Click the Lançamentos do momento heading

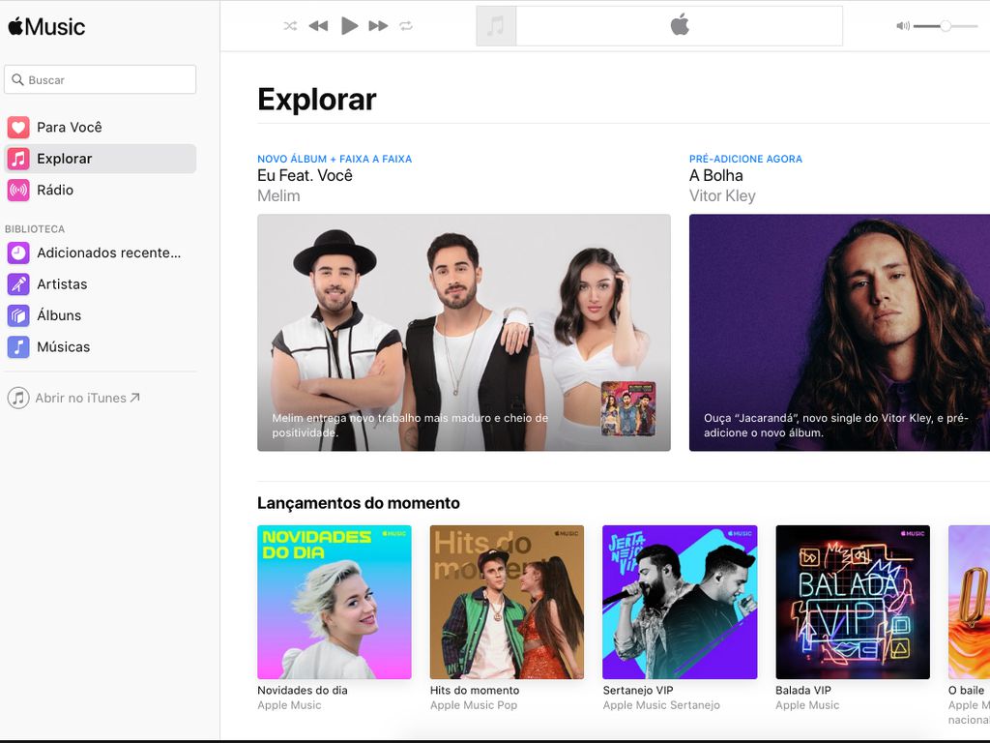click(359, 503)
